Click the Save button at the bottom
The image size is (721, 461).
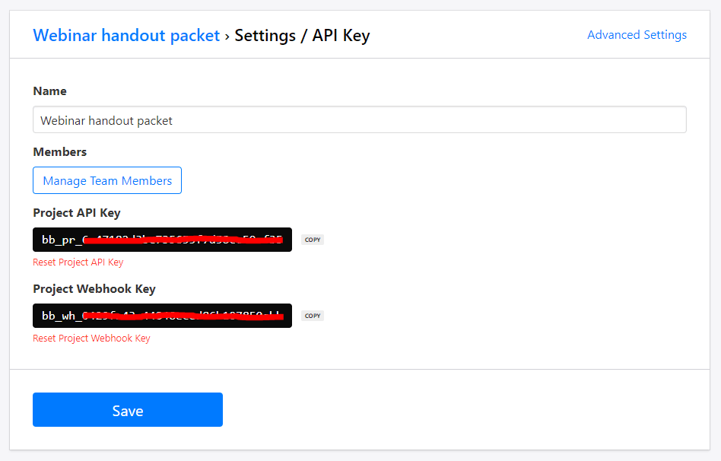click(x=127, y=409)
